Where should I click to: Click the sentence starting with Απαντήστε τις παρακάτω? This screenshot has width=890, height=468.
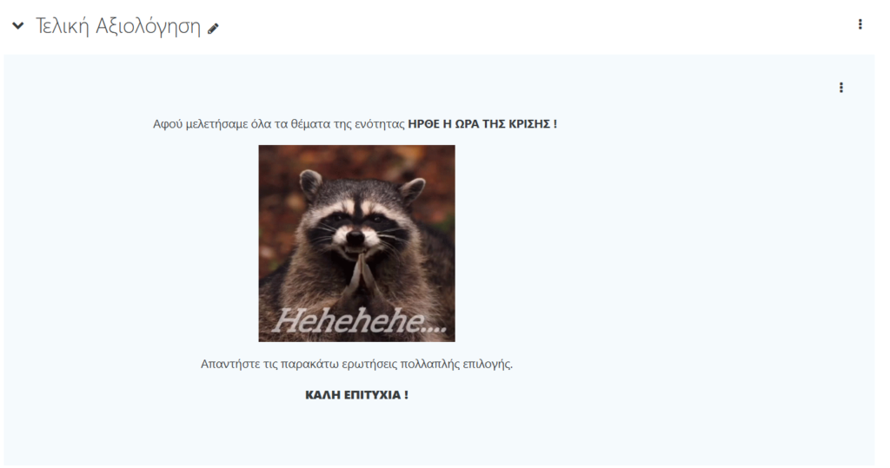356,364
